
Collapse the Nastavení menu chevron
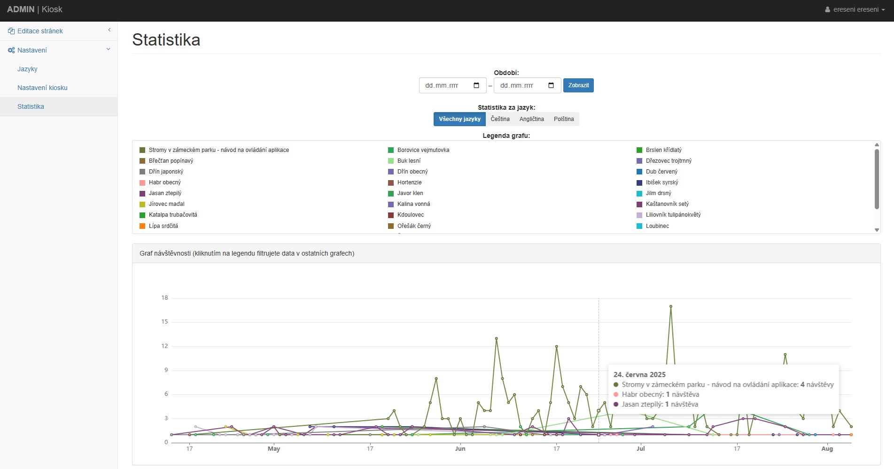click(x=109, y=49)
